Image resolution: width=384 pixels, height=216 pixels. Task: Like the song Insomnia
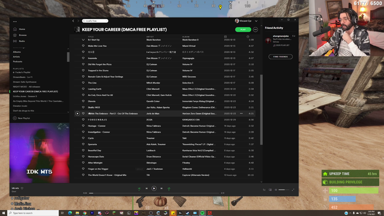click(83, 58)
